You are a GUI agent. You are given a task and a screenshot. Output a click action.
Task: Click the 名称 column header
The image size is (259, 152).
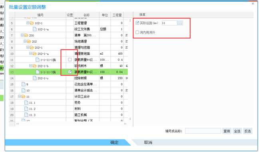[x=86, y=15]
